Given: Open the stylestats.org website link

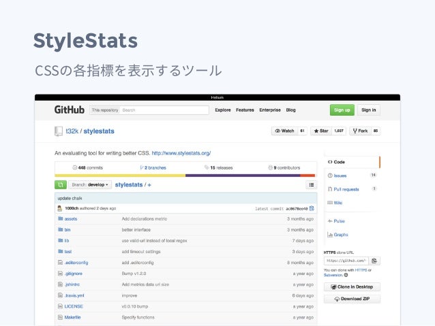Looking at the screenshot, I should click(x=181, y=153).
